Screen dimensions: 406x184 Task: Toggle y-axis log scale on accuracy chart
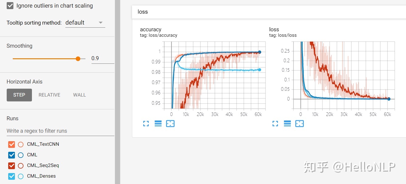pos(158,124)
